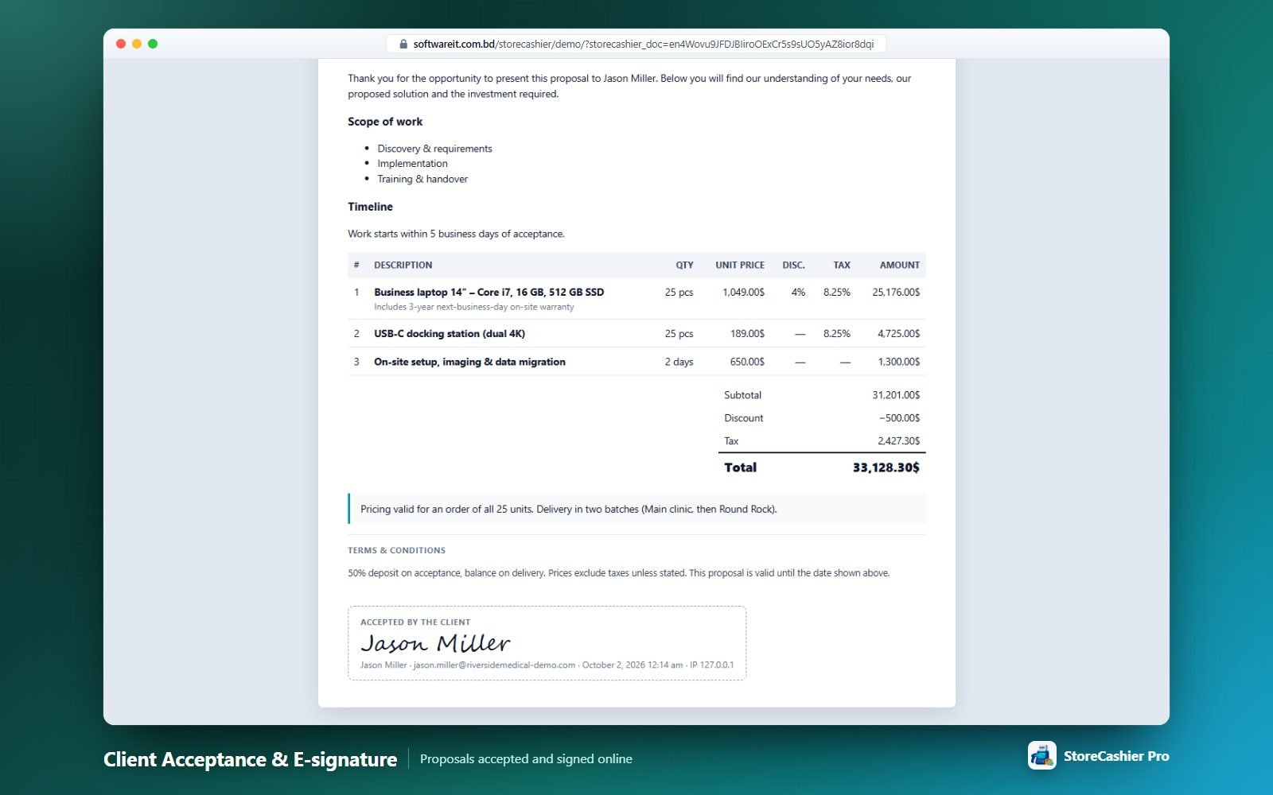The width and height of the screenshot is (1273, 795).
Task: Click the 25,176.00$ amount cell
Action: pos(896,293)
